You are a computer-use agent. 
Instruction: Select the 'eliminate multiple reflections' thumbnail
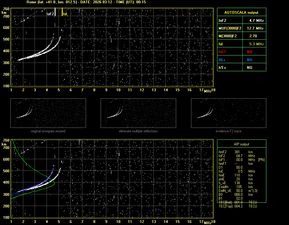point(138,113)
